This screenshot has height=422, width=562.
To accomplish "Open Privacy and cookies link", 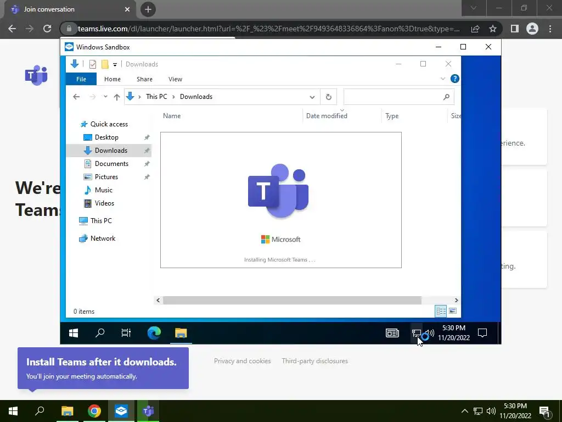I will click(x=242, y=361).
